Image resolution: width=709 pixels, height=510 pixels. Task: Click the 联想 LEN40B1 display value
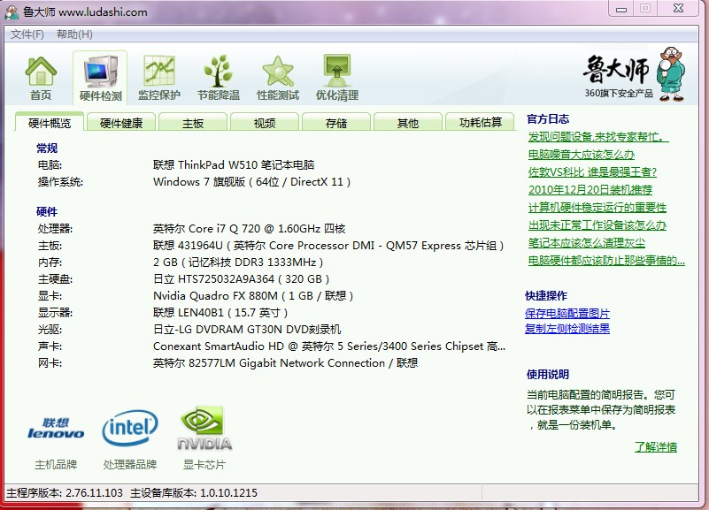(220, 312)
